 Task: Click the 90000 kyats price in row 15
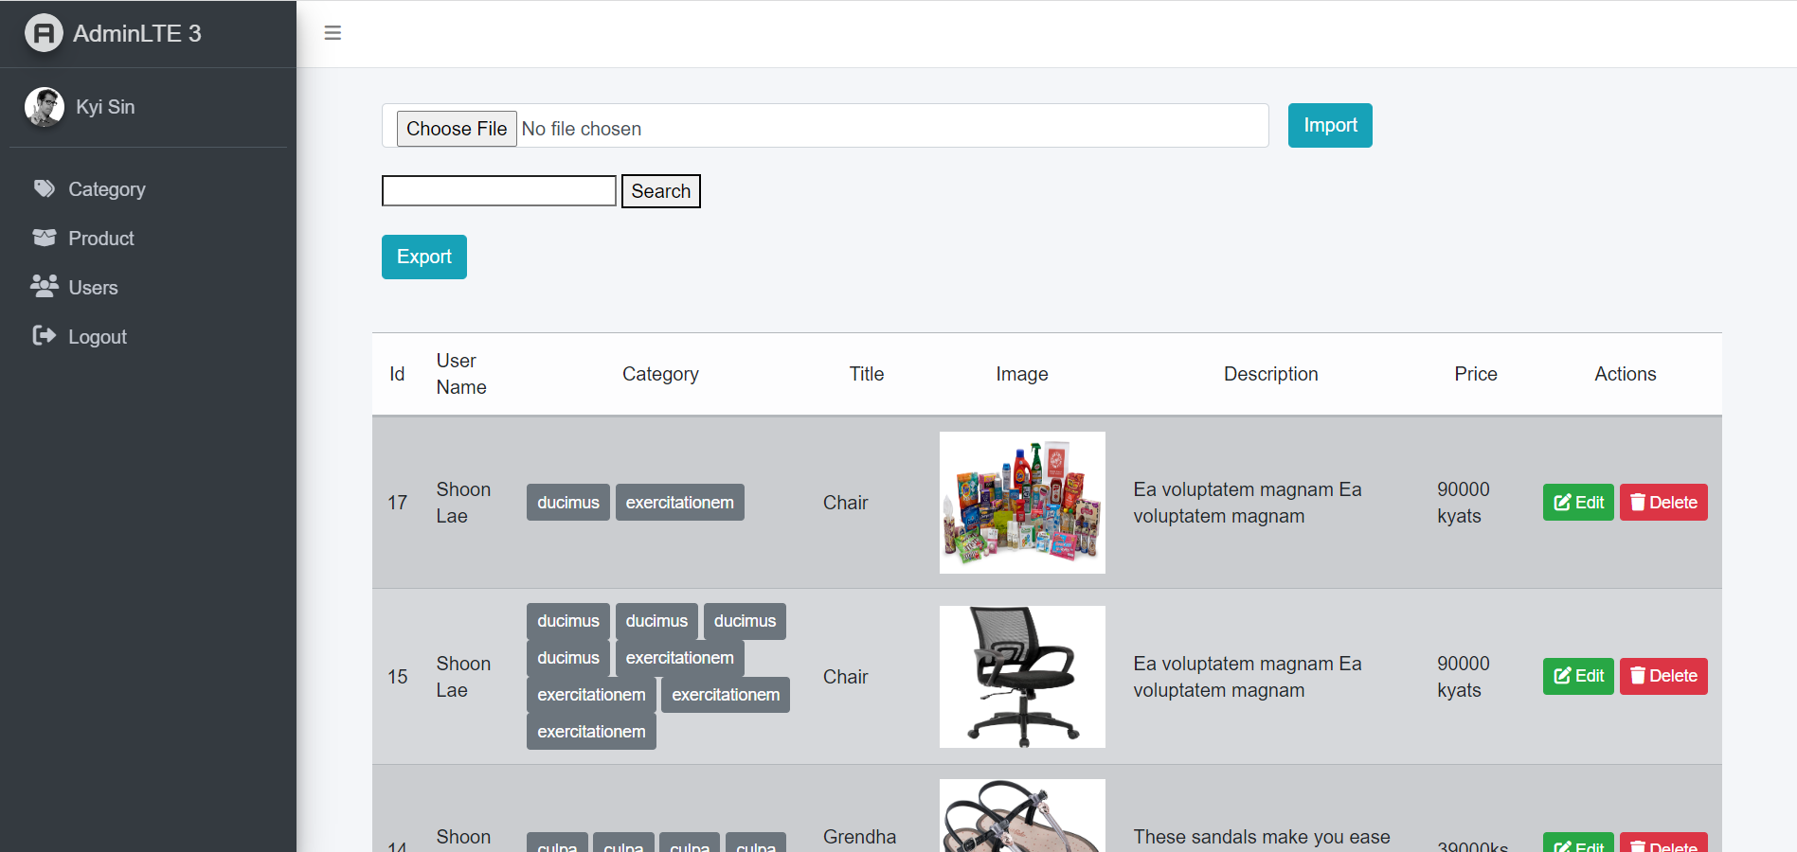click(1464, 677)
